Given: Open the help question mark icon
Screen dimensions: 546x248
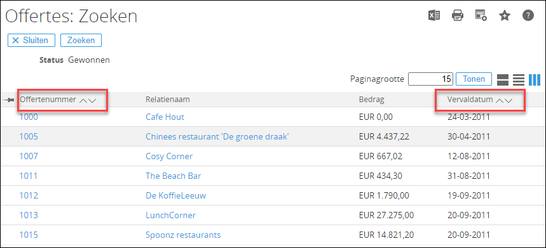Looking at the screenshot, I should point(528,16).
